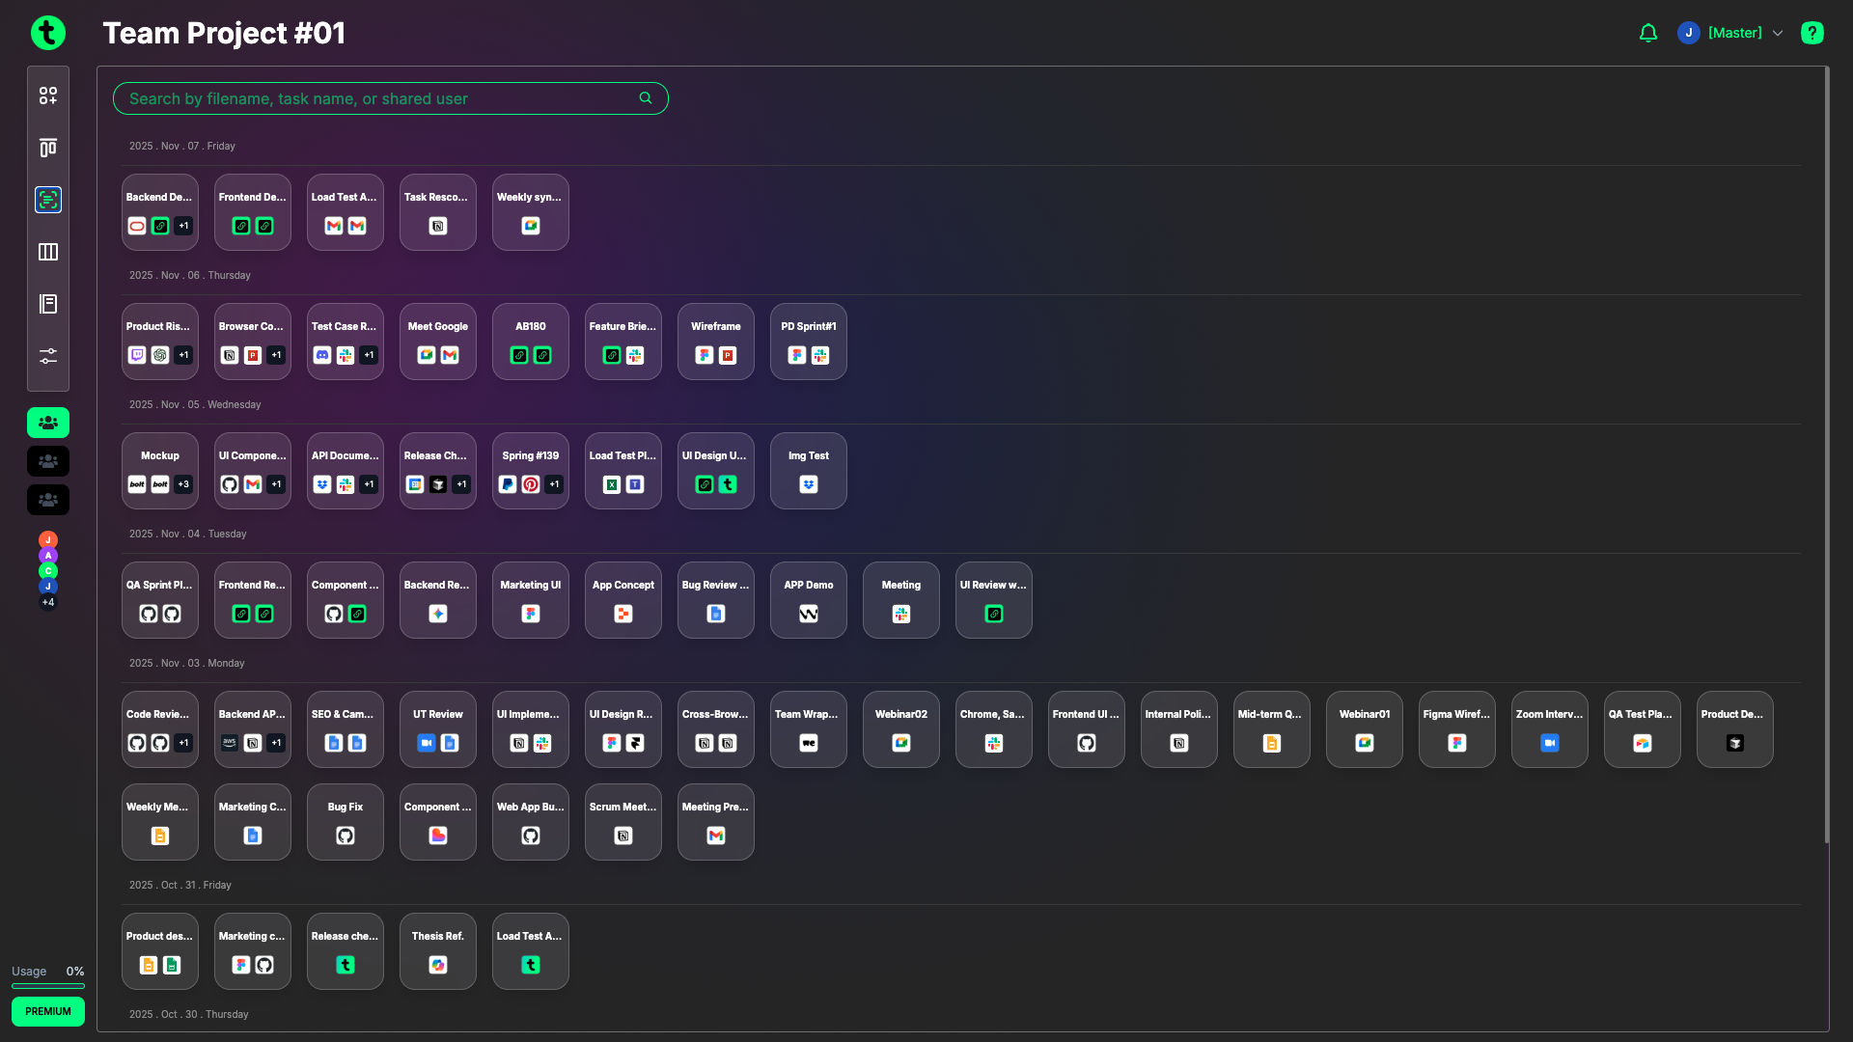Click the PREMIUM button
1853x1042 pixels.
click(x=47, y=1011)
